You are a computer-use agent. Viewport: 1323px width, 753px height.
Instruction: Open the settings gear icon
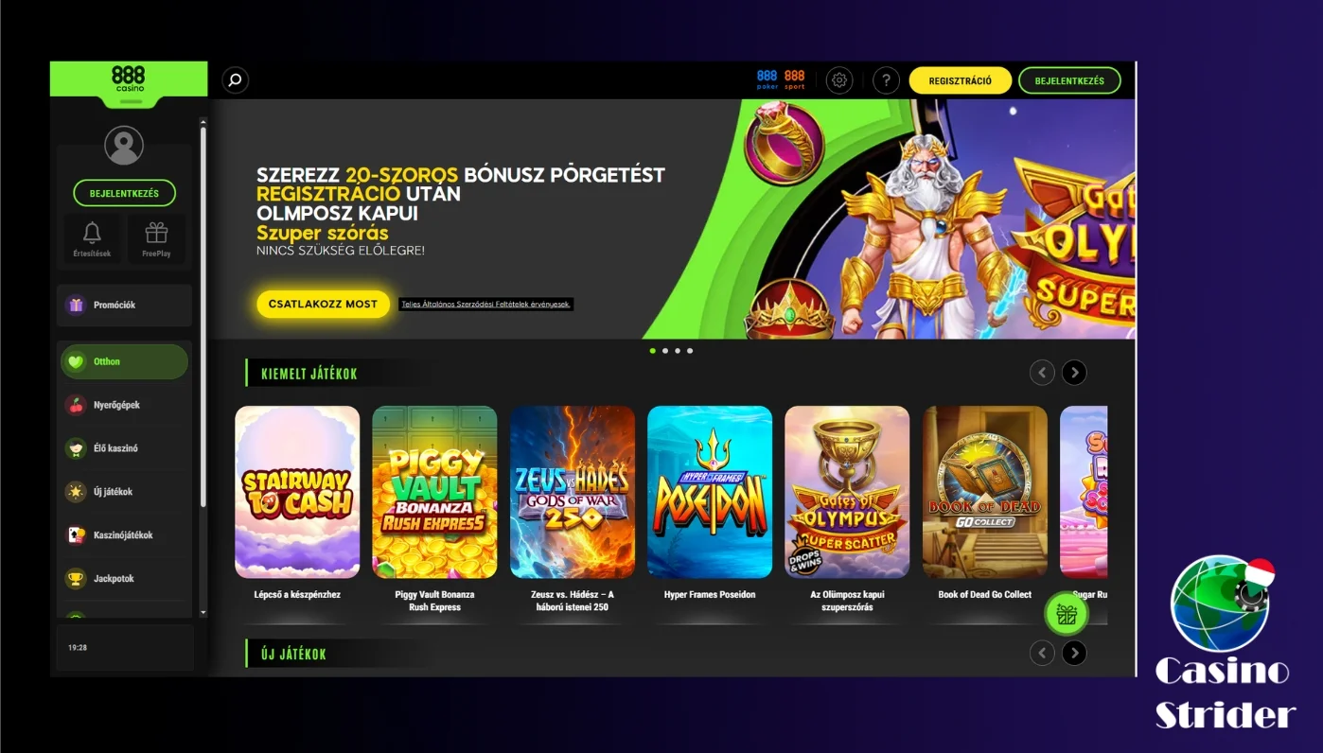click(x=839, y=80)
